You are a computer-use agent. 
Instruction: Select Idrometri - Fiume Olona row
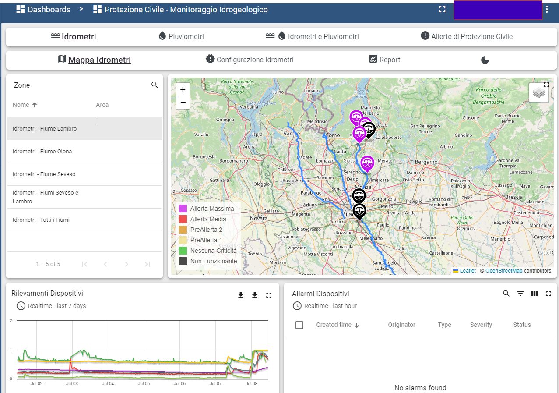click(x=42, y=152)
